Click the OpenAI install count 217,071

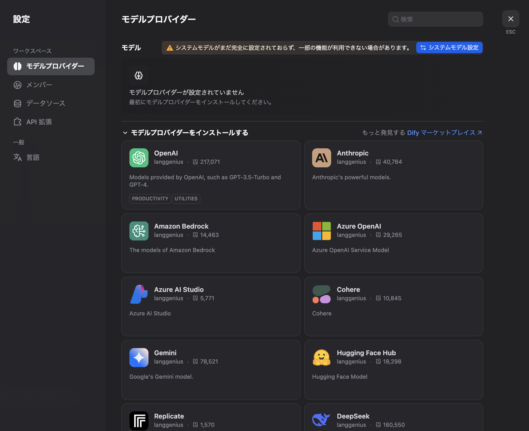pos(210,162)
